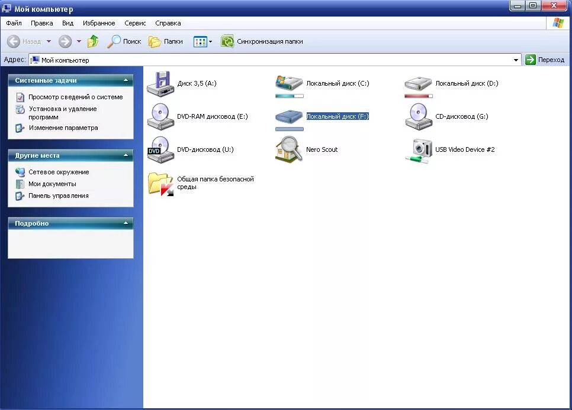Open the Избранное menu
Screen dimensions: 572x410
pyautogui.click(x=99, y=23)
